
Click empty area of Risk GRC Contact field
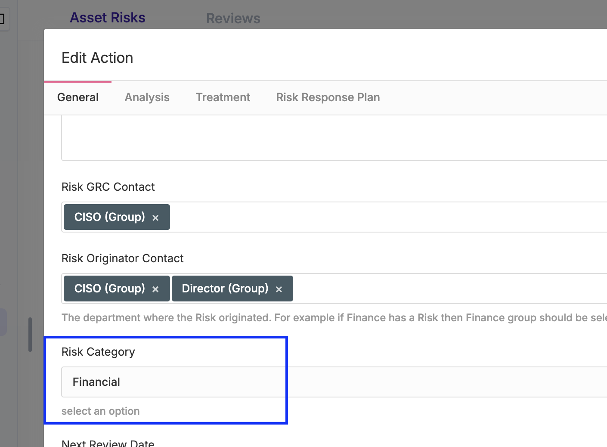coord(387,217)
